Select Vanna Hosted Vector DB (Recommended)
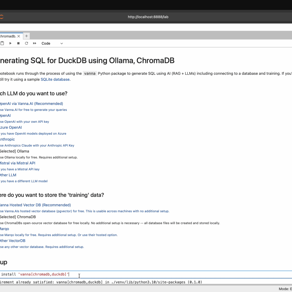Viewport: 292px width, 292px height. pos(35,205)
